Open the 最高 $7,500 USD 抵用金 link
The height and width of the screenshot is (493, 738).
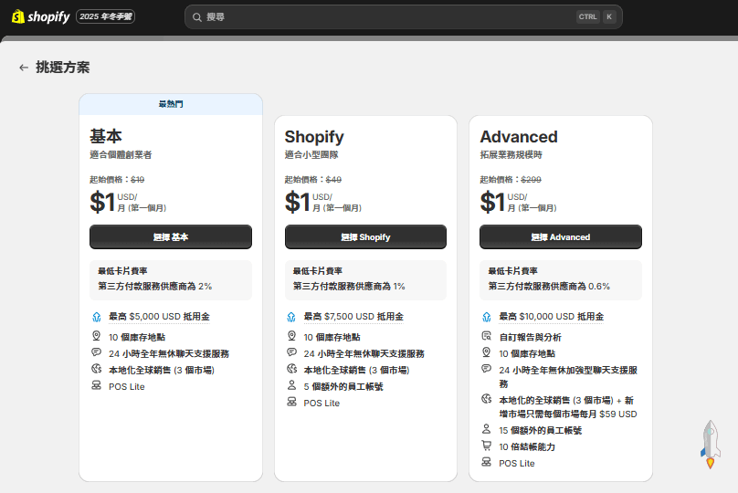[x=353, y=317]
